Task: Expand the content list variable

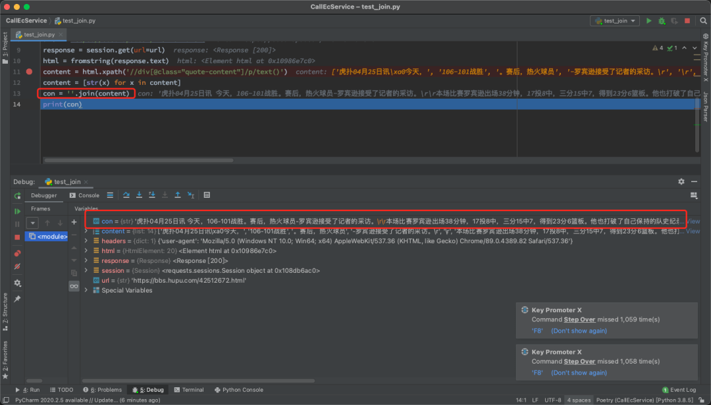Action: tap(86, 231)
